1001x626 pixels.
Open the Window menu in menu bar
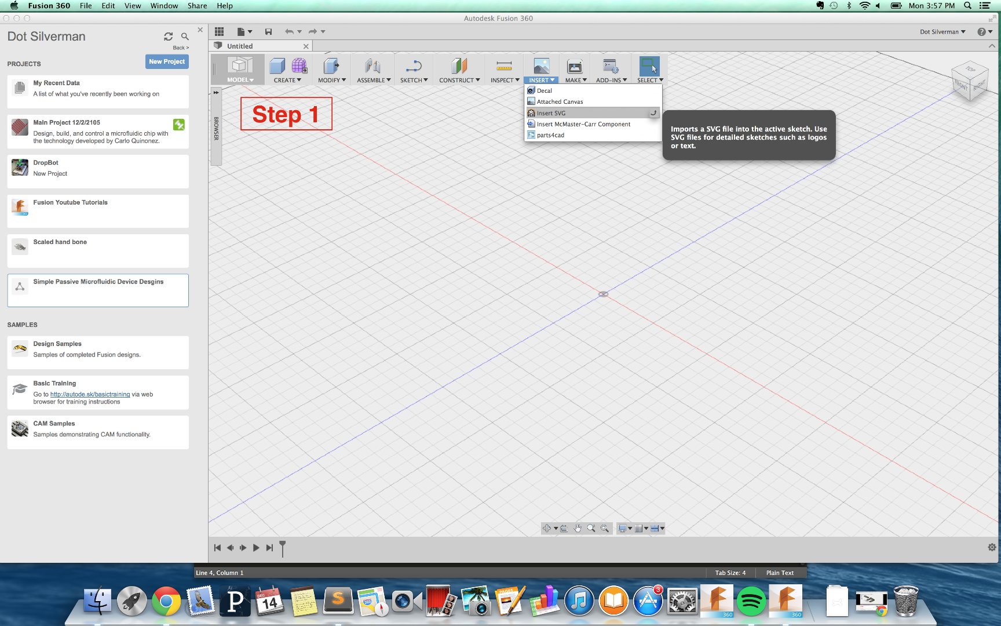(164, 6)
